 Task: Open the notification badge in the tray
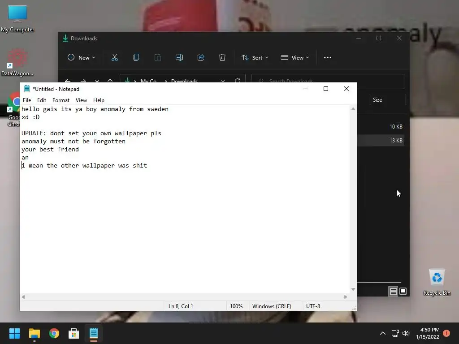coord(446,333)
